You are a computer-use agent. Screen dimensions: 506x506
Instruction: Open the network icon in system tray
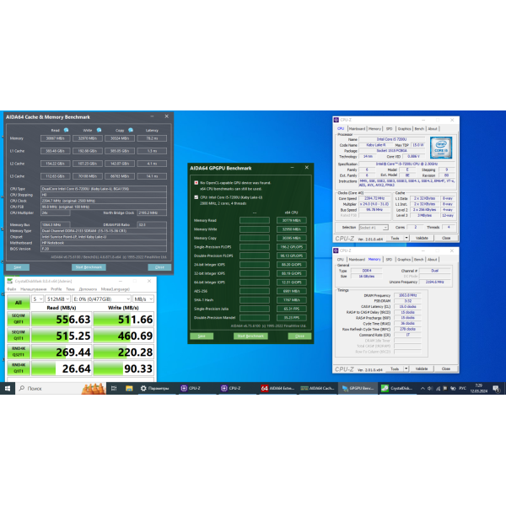(438, 388)
